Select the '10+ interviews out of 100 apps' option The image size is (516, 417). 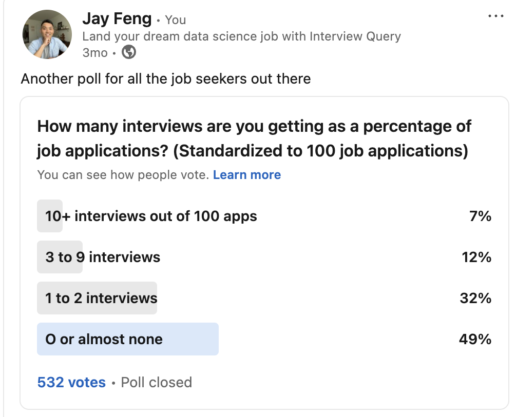click(151, 216)
